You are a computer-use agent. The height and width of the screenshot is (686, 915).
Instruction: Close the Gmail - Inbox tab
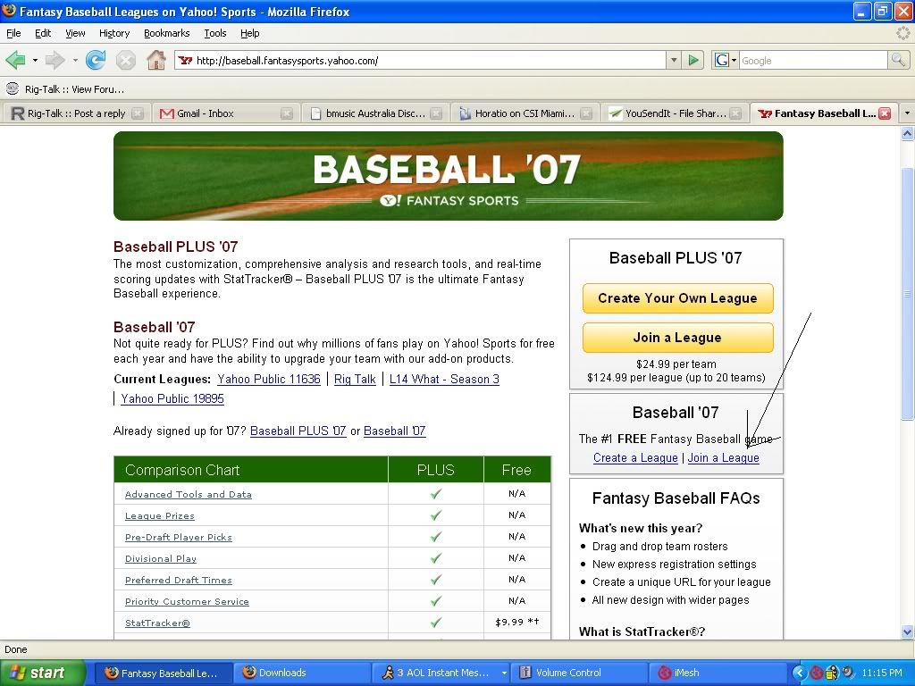point(287,113)
